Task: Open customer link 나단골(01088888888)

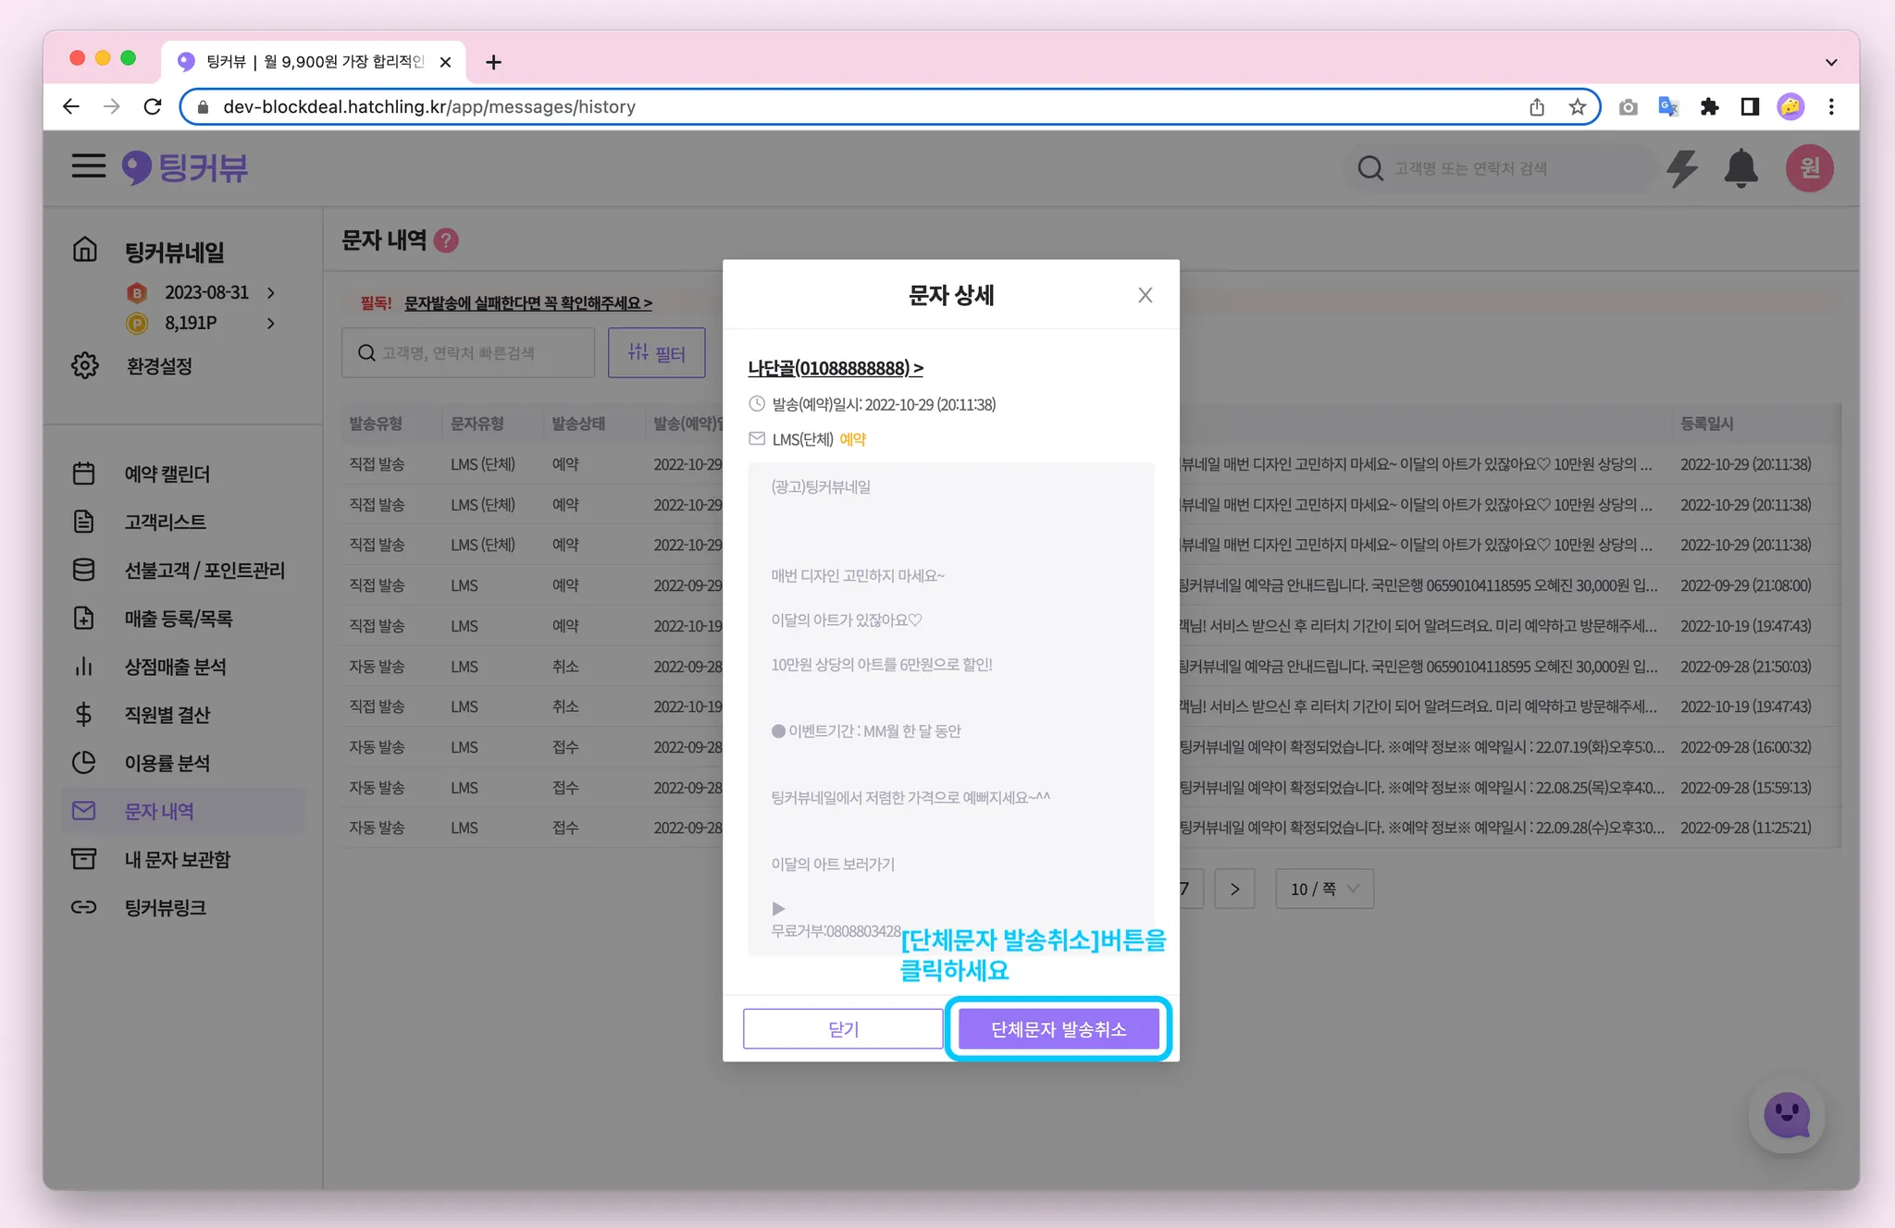Action: 835,368
